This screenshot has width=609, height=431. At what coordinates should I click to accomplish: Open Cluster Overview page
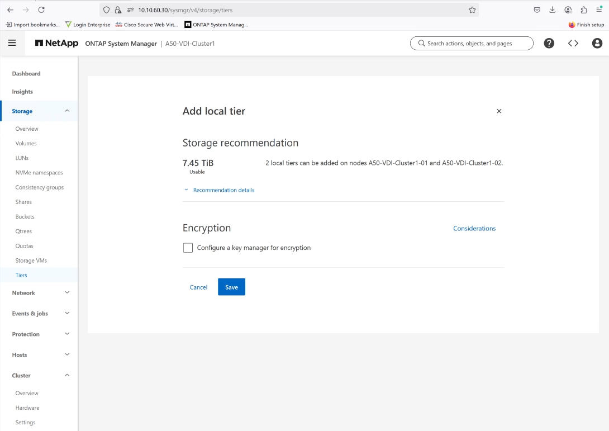27,394
